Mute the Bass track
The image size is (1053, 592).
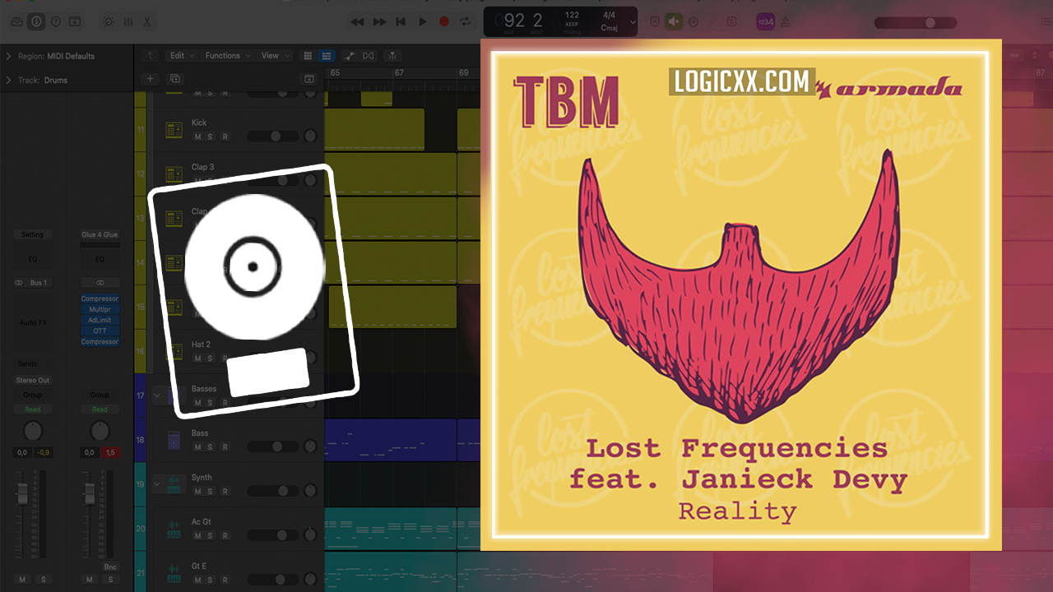pos(197,446)
